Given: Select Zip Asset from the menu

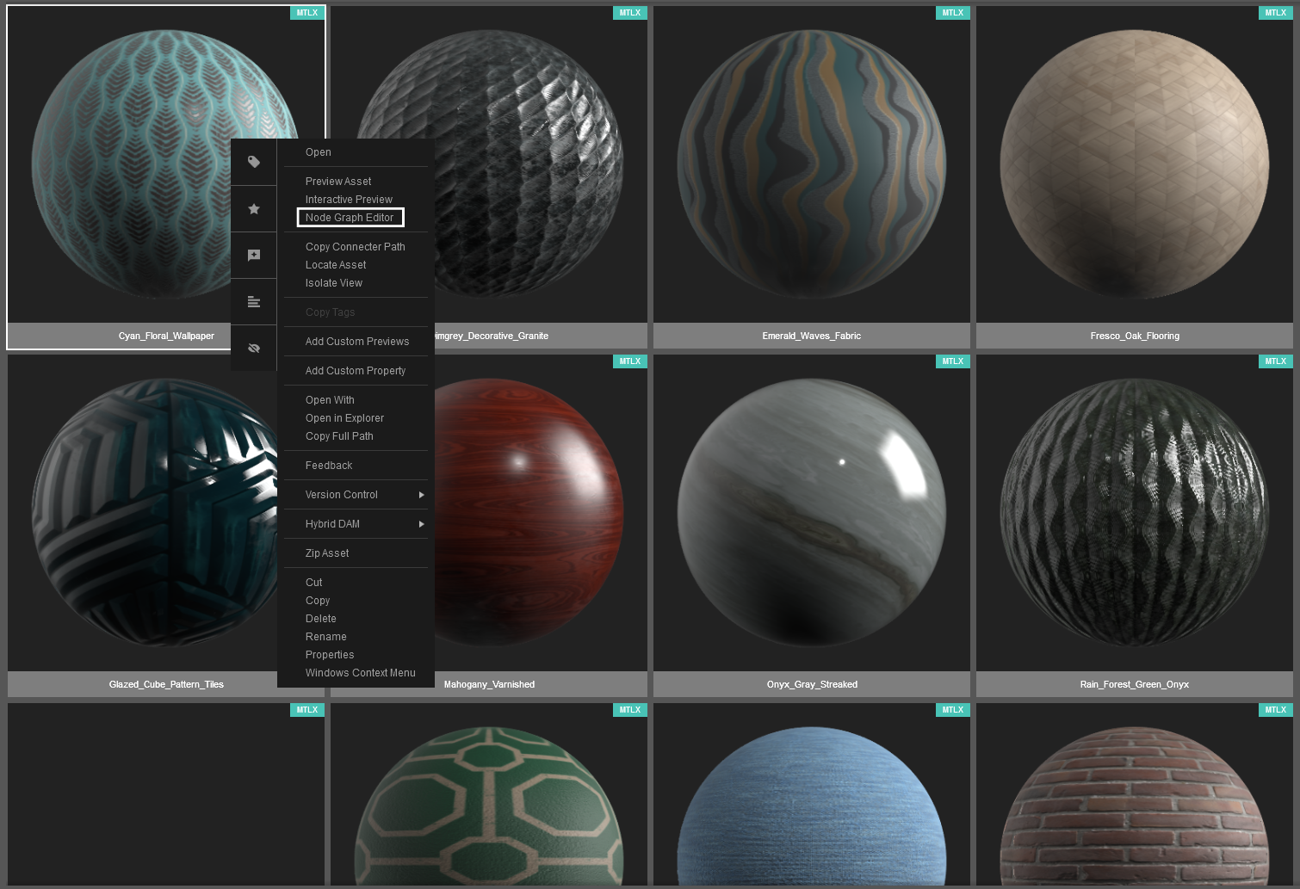Looking at the screenshot, I should (x=327, y=553).
